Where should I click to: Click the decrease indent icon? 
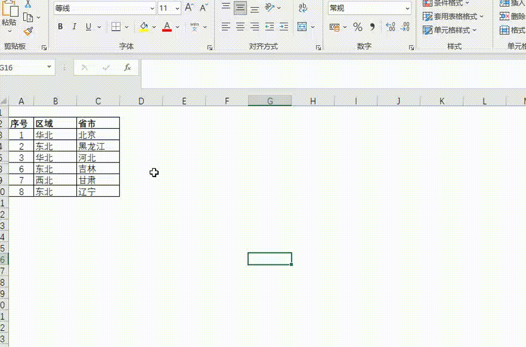coord(269,26)
